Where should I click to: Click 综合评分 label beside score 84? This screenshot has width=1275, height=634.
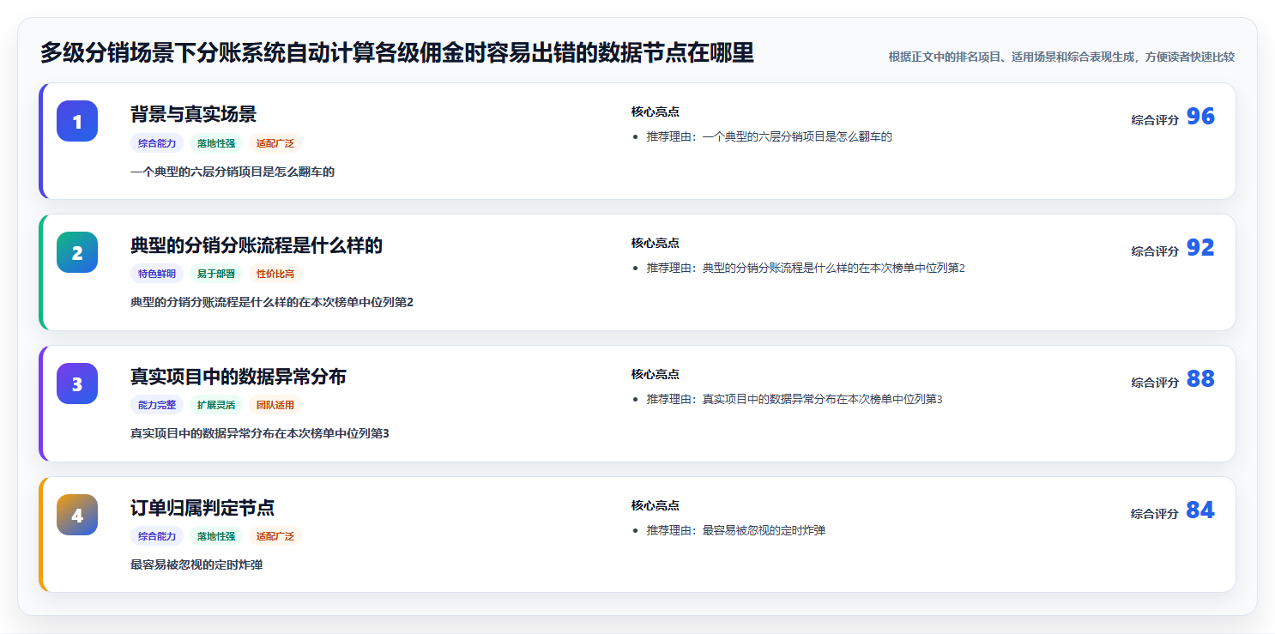tap(1155, 514)
